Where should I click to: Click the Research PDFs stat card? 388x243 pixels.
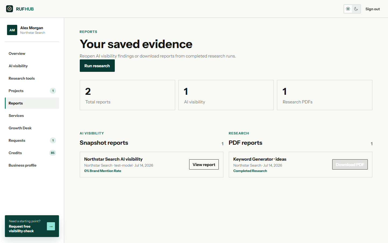pos(325,95)
